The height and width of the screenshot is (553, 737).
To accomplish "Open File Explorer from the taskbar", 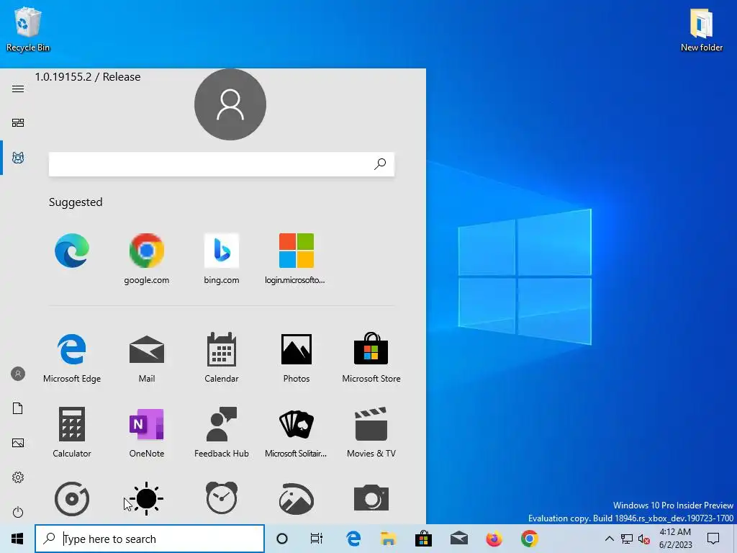I will pos(388,539).
